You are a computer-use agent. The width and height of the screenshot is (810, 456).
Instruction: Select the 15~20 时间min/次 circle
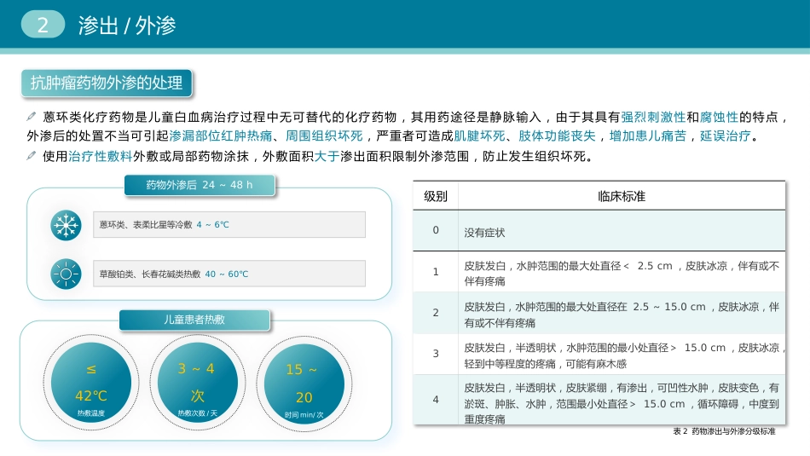[304, 384]
